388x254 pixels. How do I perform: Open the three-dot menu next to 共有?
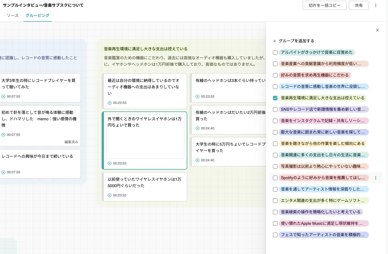coord(376,5)
